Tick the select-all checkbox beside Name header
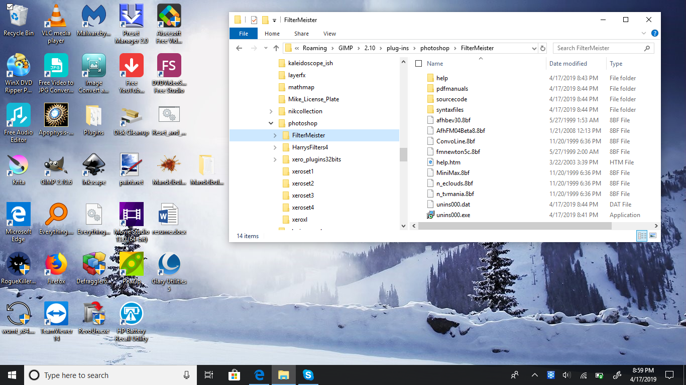Image resolution: width=686 pixels, height=385 pixels. pos(418,64)
